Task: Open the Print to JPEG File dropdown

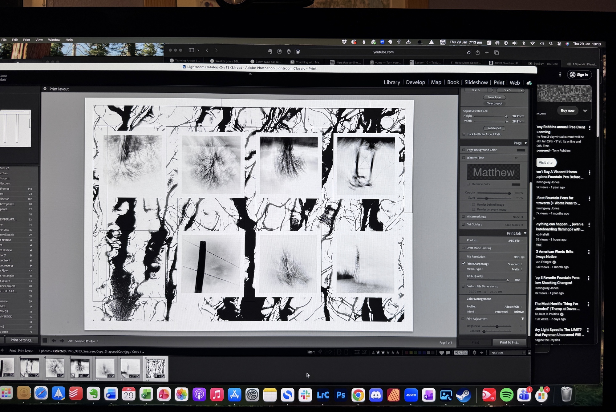Action: [515, 241]
